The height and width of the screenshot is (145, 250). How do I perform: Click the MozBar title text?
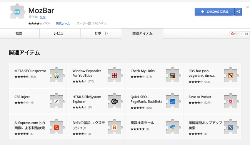[41, 10]
